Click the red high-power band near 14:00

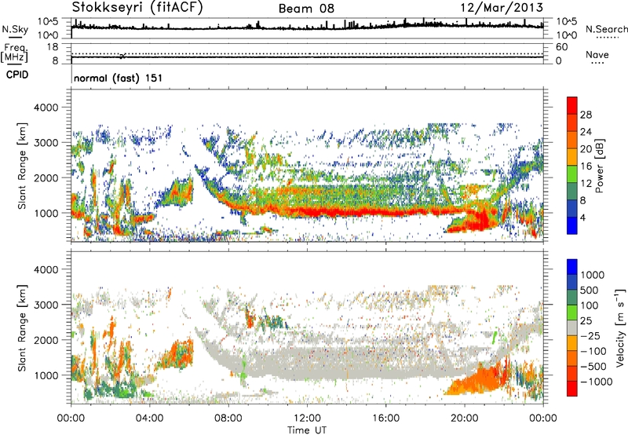[346, 211]
